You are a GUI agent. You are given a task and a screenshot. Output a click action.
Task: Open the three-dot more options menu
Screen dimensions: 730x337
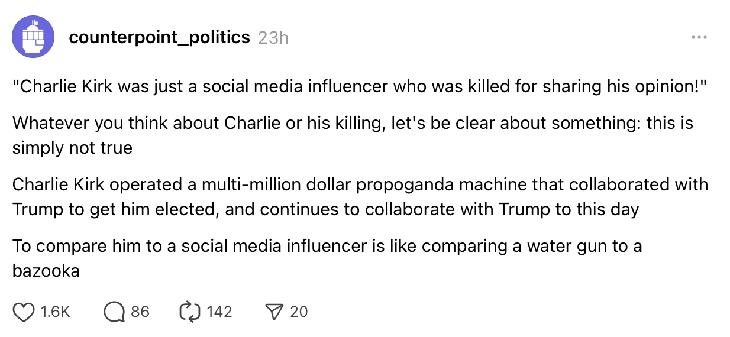(698, 37)
